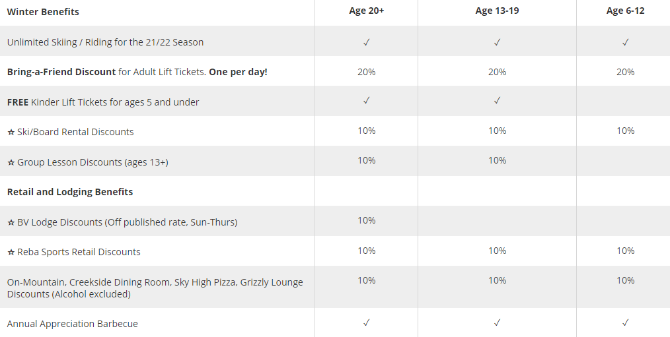Click Age 20+ checkmark for Kinder Lift Tickets
This screenshot has height=337, width=670.
pyautogui.click(x=366, y=101)
